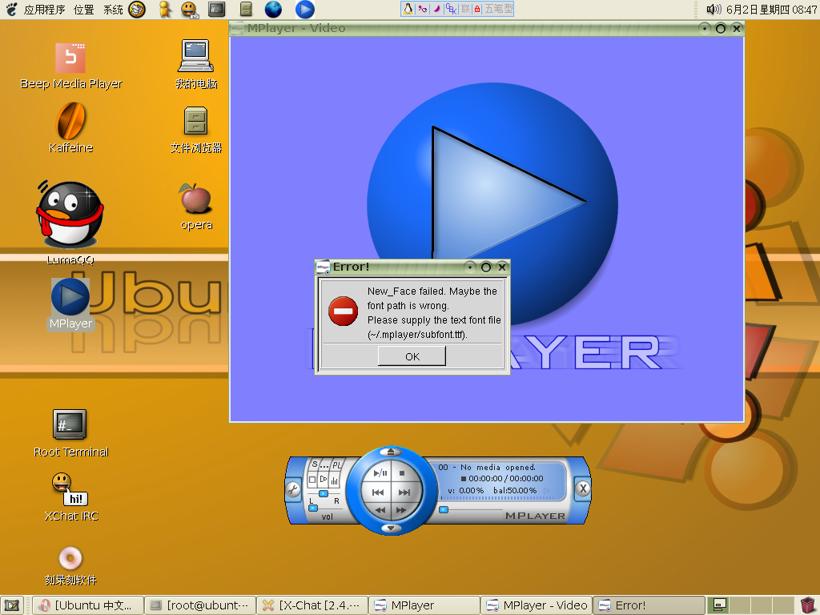Switch to Ubuntu 中文 taskbar window
The height and width of the screenshot is (615, 820).
pos(88,605)
